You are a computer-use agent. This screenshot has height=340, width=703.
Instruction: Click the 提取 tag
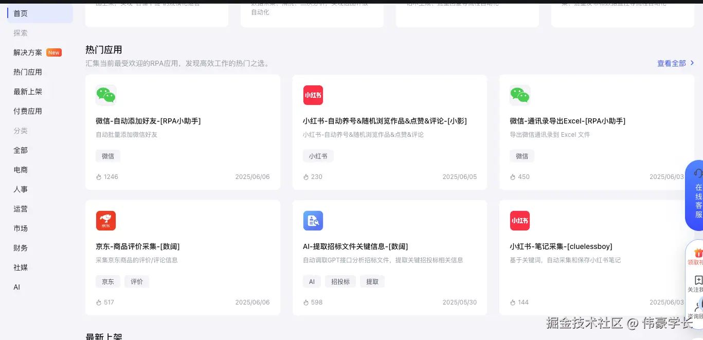[x=372, y=281]
